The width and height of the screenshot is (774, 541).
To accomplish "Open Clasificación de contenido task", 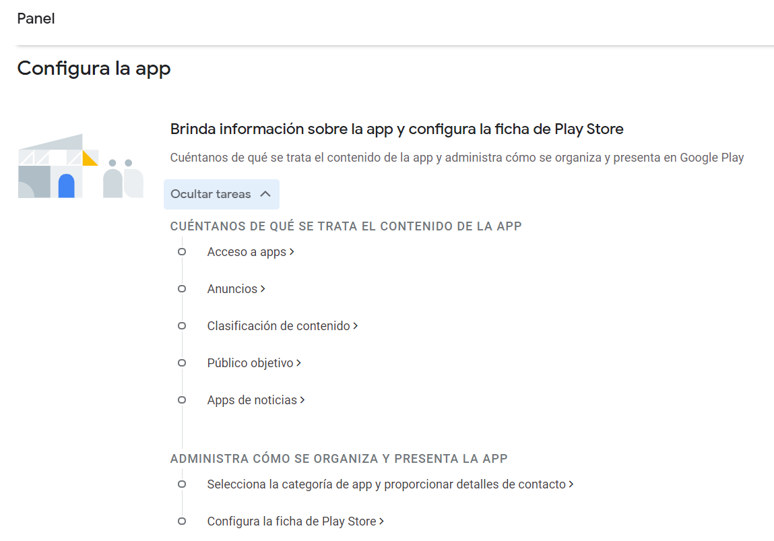I will [282, 326].
